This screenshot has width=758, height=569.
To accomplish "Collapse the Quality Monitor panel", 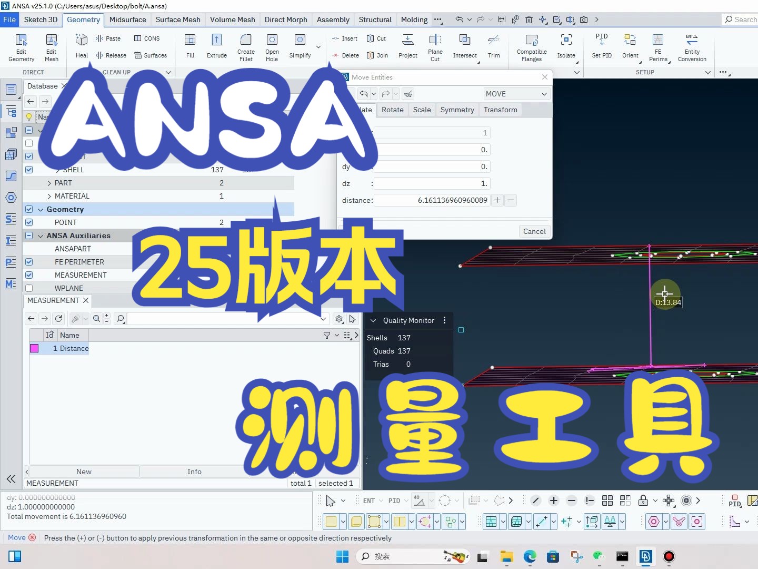I will [373, 320].
